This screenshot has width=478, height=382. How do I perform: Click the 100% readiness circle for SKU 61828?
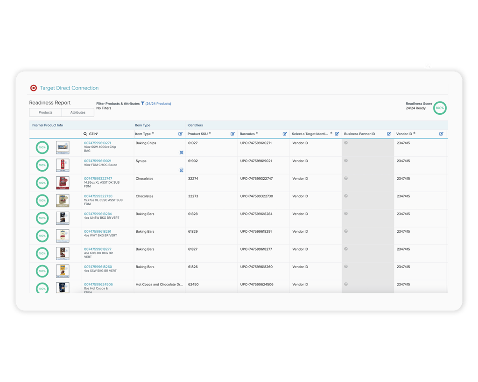coord(42,218)
